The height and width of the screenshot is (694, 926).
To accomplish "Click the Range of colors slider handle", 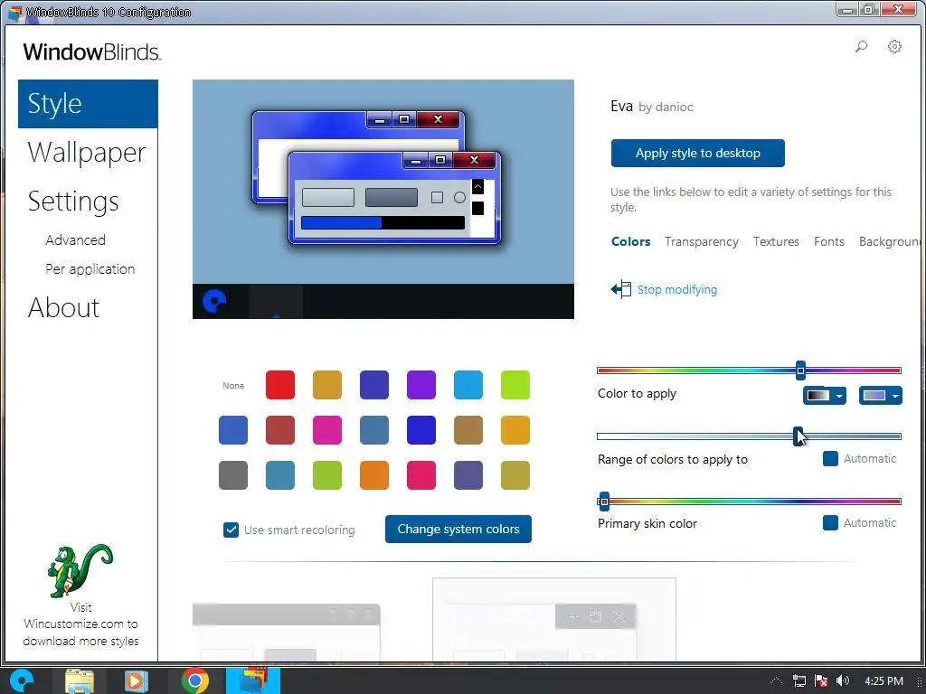I will 798,436.
